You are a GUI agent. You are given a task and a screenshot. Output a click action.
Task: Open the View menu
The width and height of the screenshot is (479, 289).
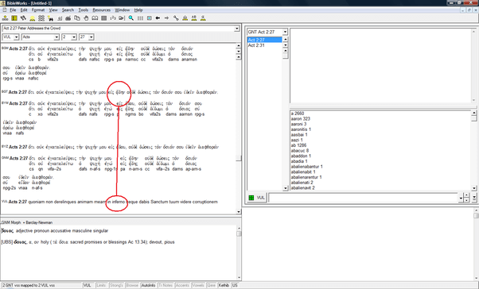pos(53,10)
